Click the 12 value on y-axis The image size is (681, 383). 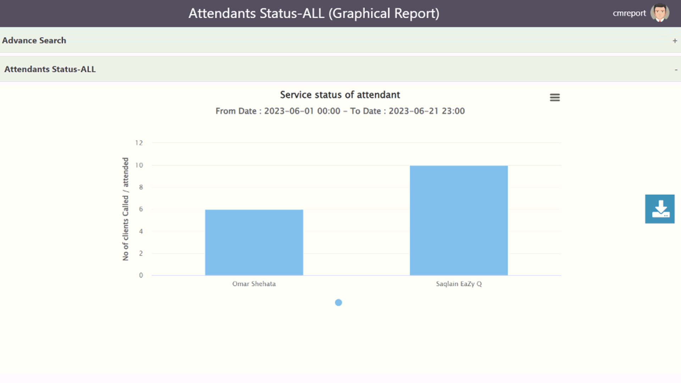point(139,143)
